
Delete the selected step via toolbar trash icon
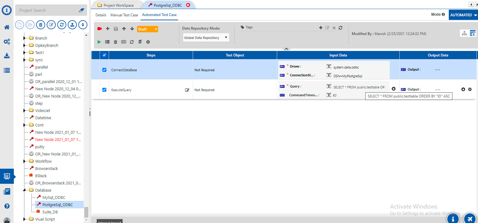[x=115, y=42]
